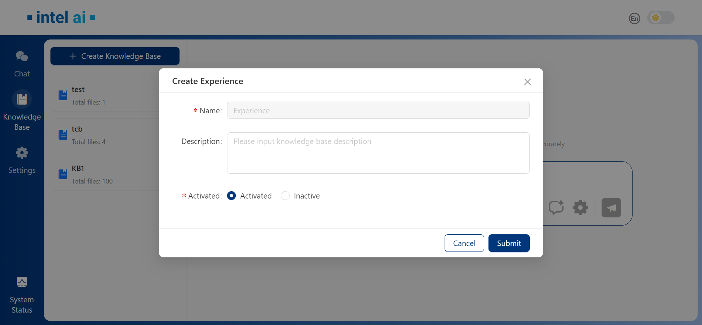Cancel the Create Experience form
The height and width of the screenshot is (325, 702).
click(464, 243)
